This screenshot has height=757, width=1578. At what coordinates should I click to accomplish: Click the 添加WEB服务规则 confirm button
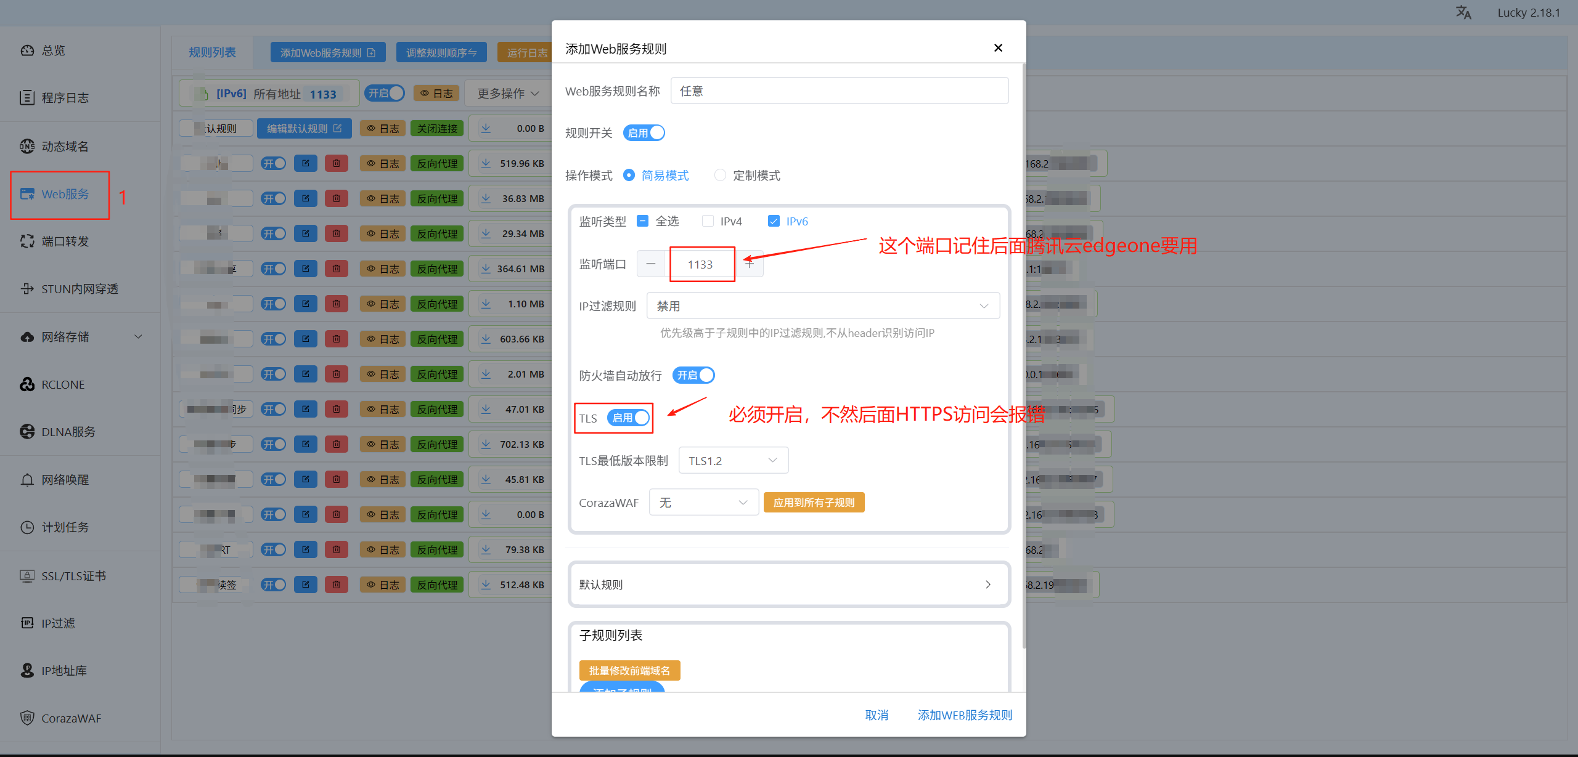[965, 715]
